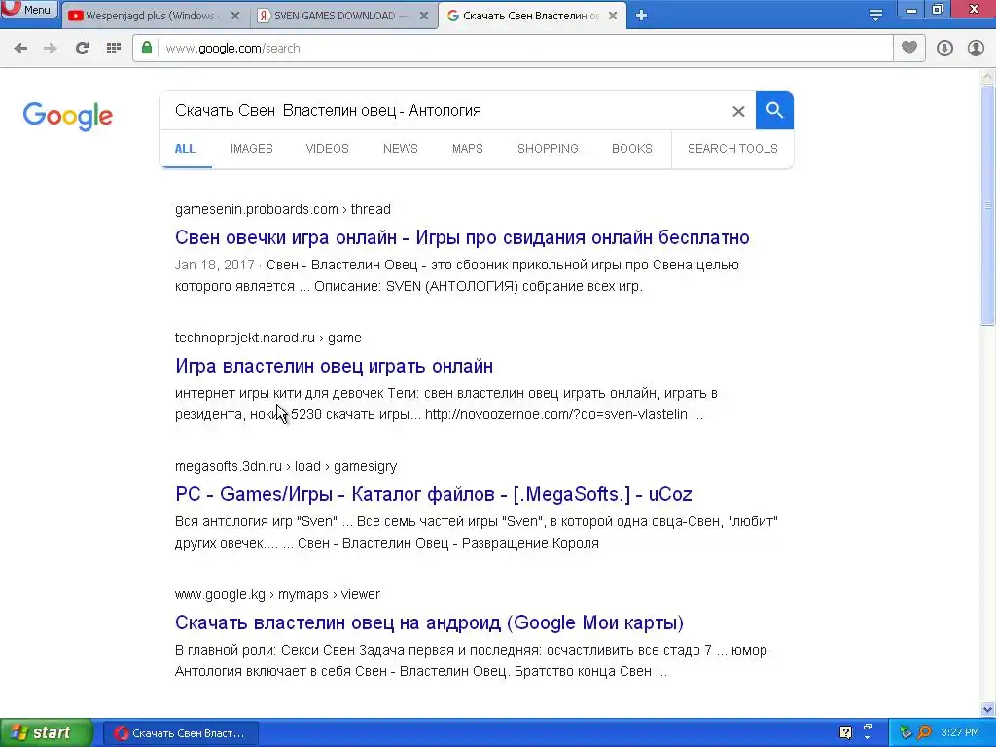Close the Wespenjagd plus tab
Image resolution: width=996 pixels, height=747 pixels.
click(x=235, y=16)
